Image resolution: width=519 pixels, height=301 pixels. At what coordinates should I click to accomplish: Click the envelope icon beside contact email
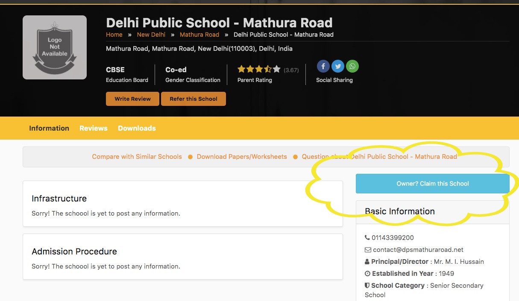click(x=368, y=249)
